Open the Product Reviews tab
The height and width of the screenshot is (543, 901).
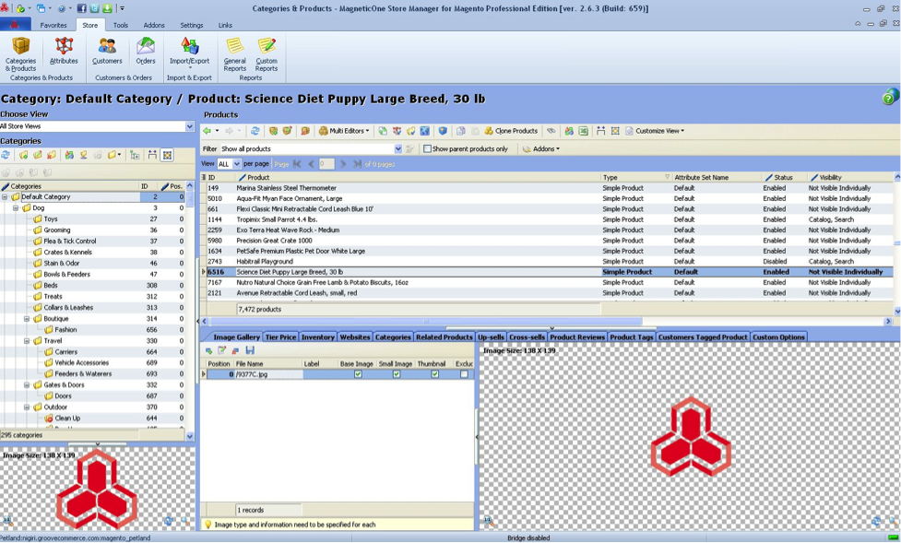click(577, 337)
